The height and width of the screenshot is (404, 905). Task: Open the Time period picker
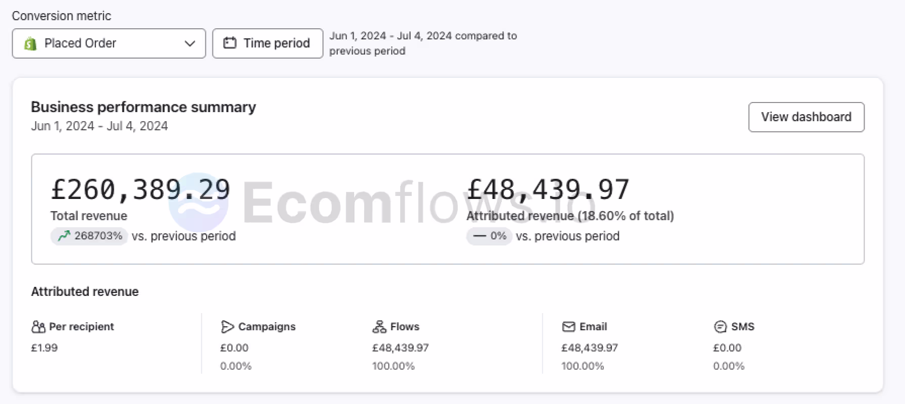tap(268, 43)
